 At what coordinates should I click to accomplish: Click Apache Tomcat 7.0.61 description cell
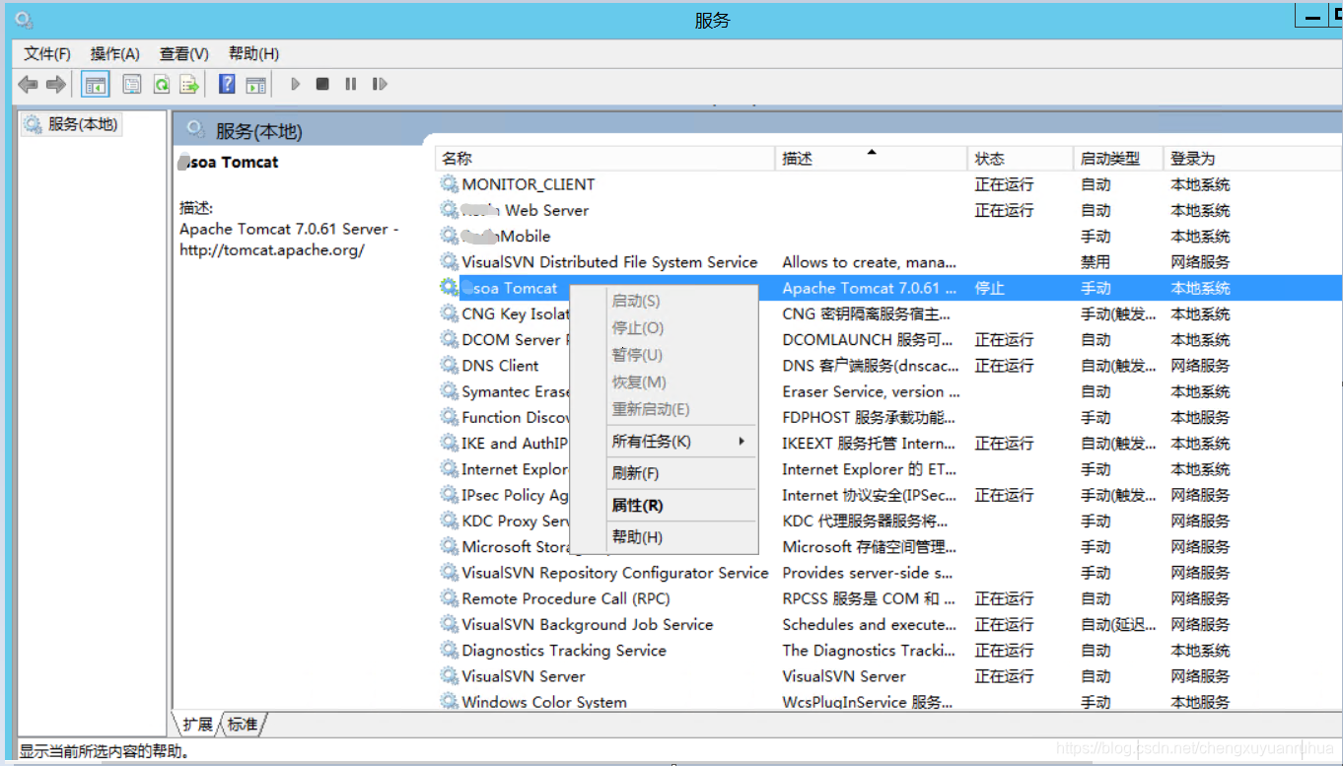tap(869, 288)
